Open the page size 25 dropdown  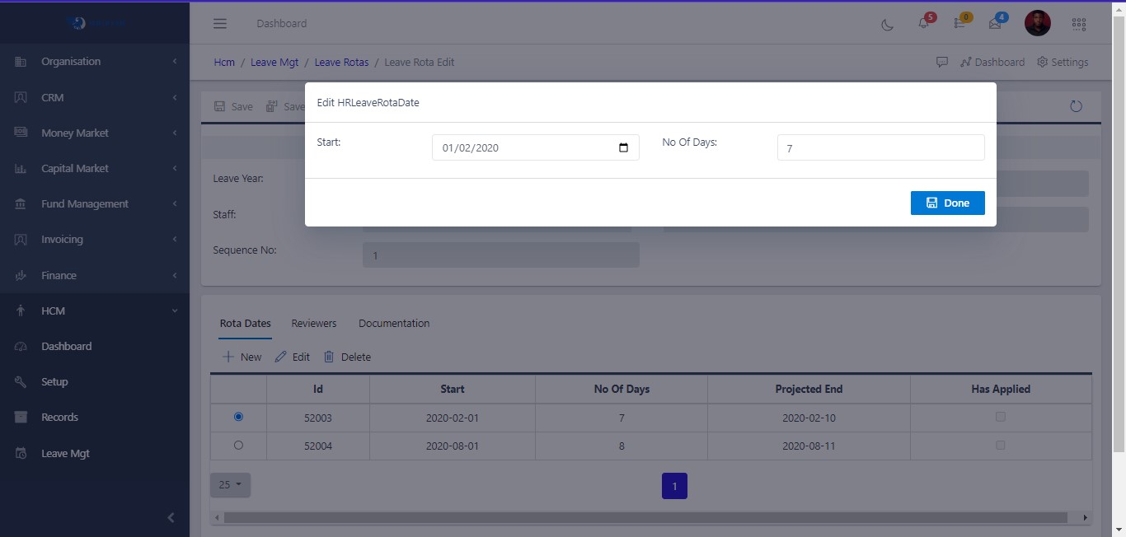click(230, 485)
